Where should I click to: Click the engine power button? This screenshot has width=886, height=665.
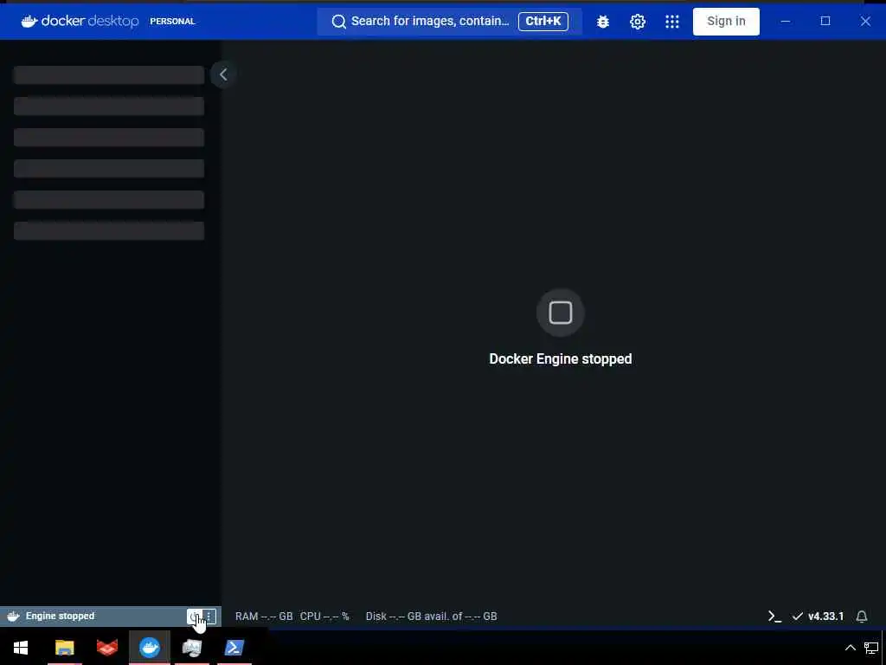tap(194, 617)
